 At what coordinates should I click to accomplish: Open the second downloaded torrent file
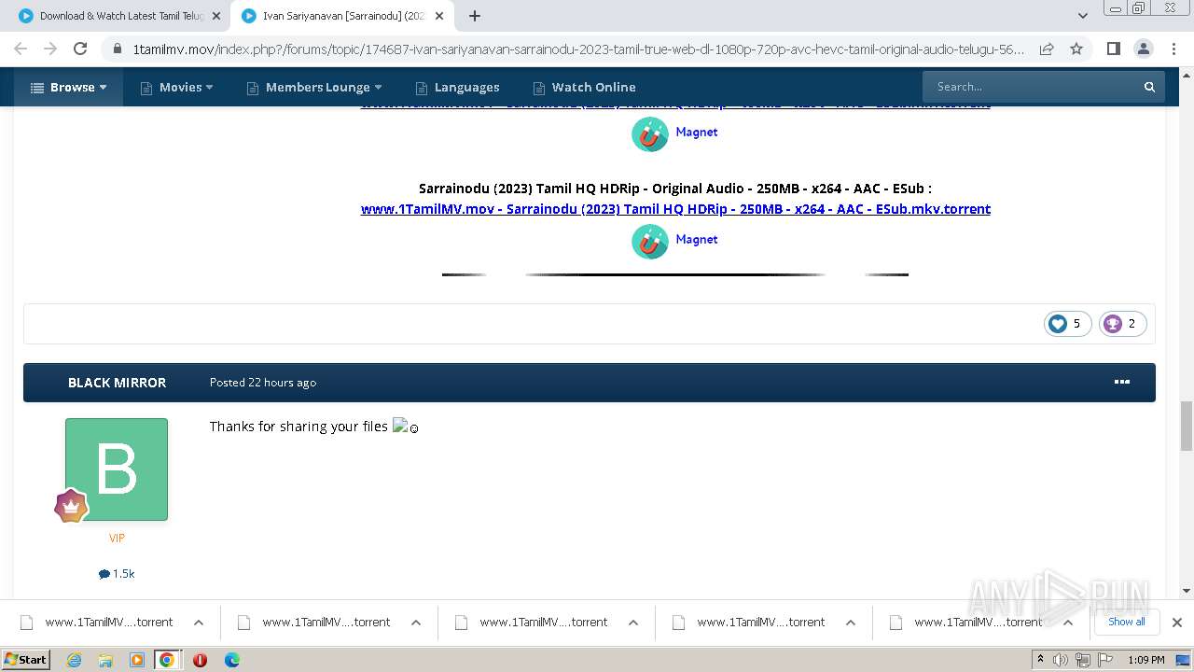click(314, 623)
